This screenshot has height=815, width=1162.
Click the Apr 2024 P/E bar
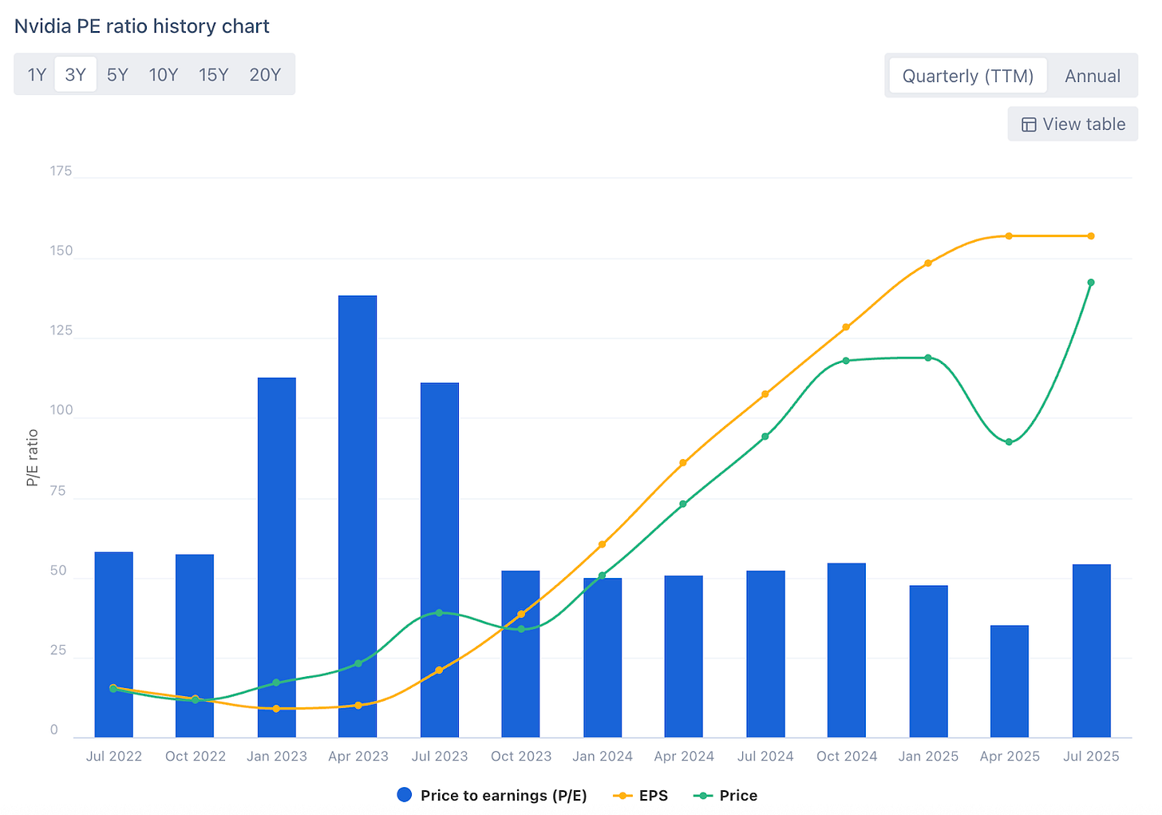[684, 657]
